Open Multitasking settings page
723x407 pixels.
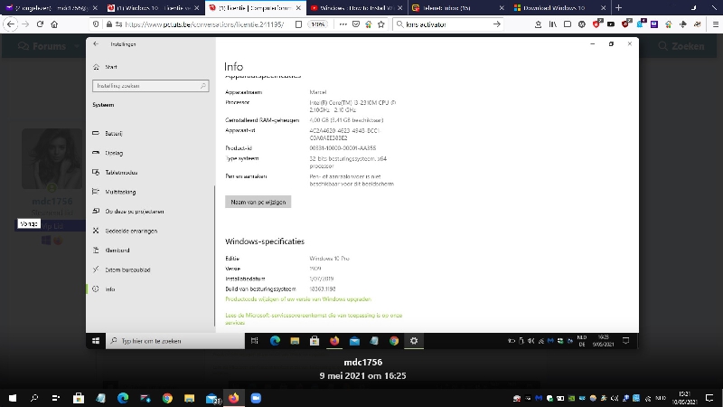(x=119, y=192)
